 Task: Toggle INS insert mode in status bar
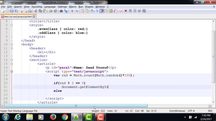pyautogui.click(x=210, y=111)
